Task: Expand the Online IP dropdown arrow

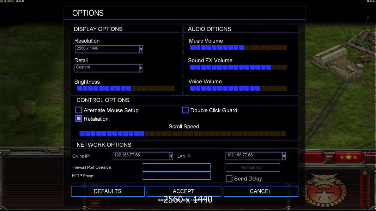Action: point(171,156)
